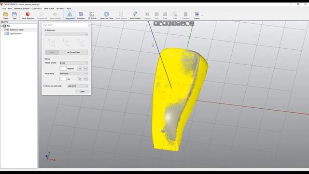Image resolution: width=309 pixels, height=174 pixels.
Task: Run the Auto Surface tool
Action: point(135,15)
